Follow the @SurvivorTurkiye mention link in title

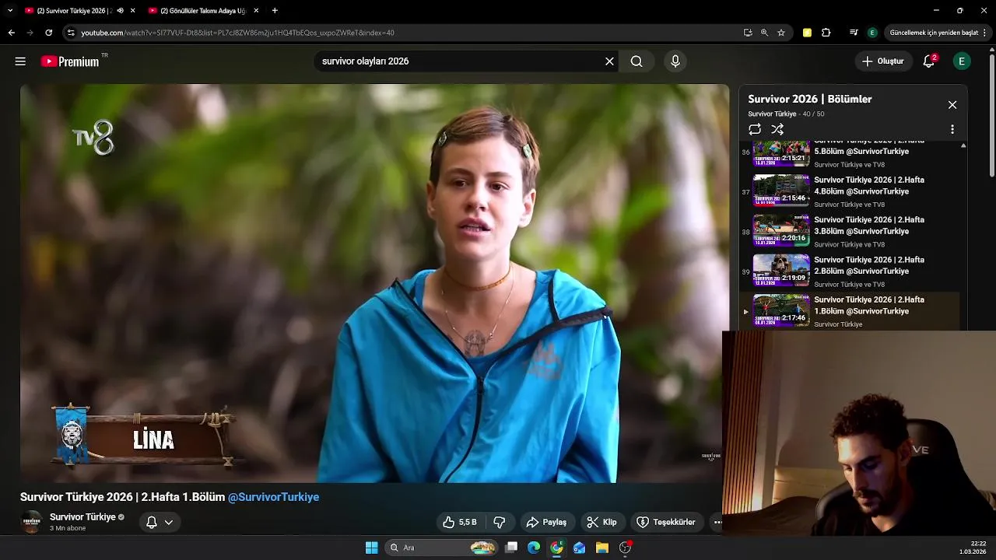click(x=273, y=497)
